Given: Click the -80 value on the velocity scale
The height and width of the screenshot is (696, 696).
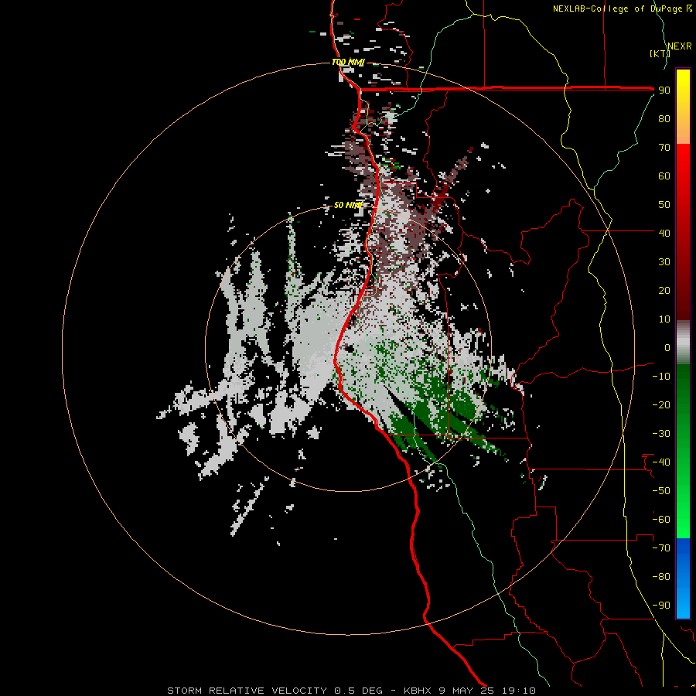Looking at the screenshot, I should tap(661, 577).
